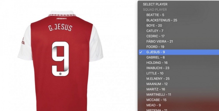Select MAANUM - 12 player
The width and height of the screenshot is (219, 111).
click(179, 84)
